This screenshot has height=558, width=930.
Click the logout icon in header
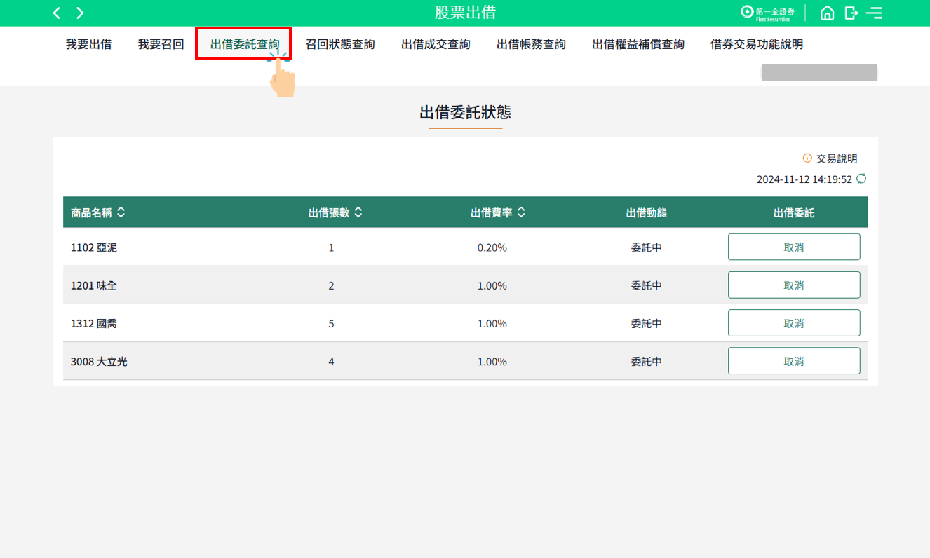click(x=851, y=13)
